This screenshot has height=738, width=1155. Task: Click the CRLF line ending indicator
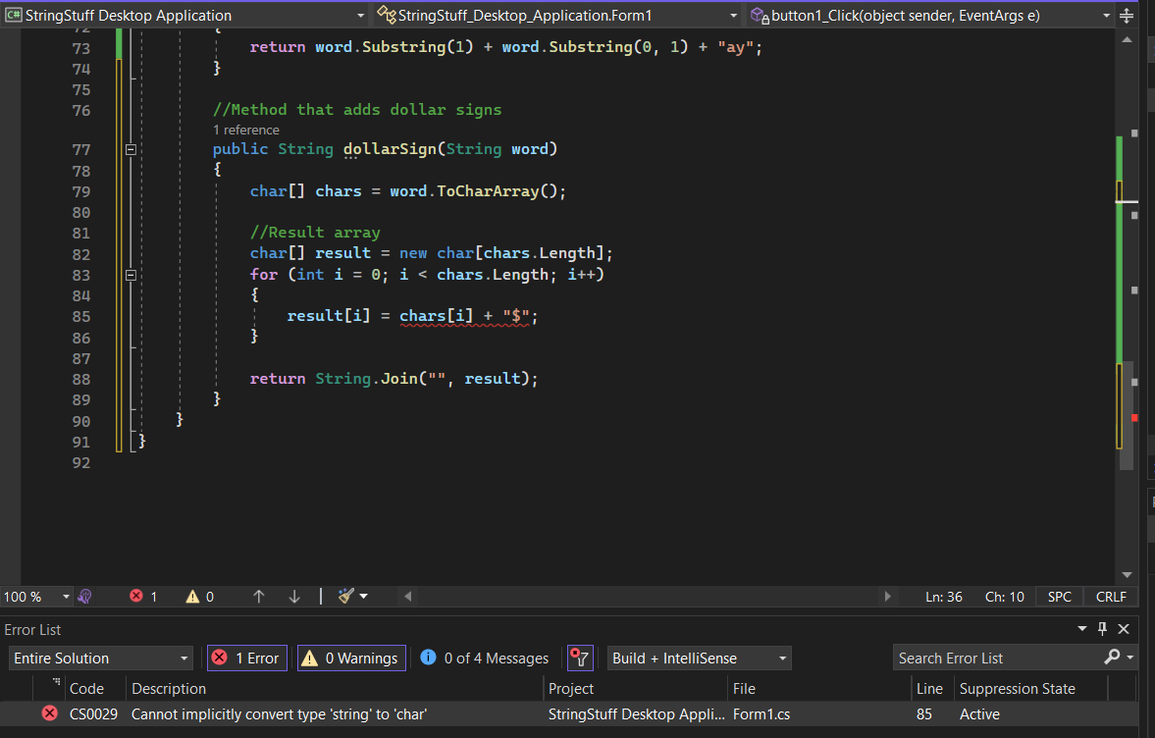point(1111,596)
